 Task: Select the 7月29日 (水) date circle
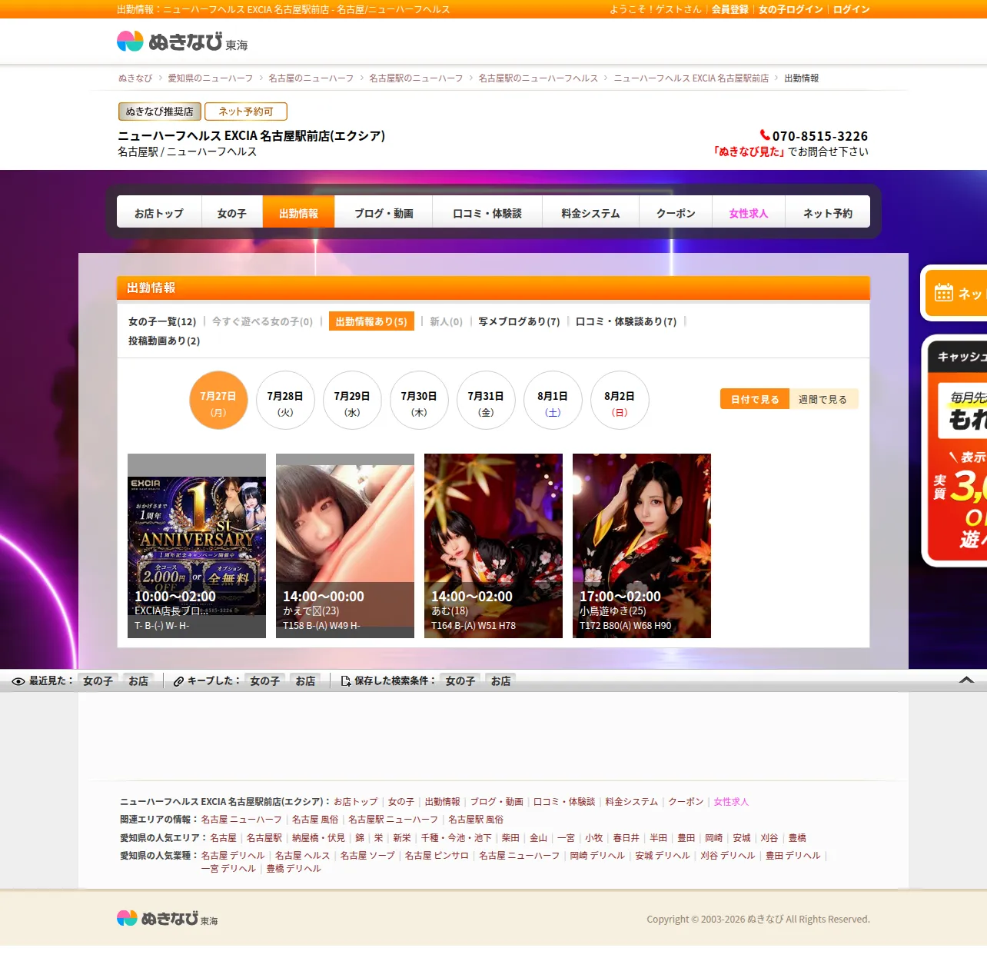click(x=352, y=401)
